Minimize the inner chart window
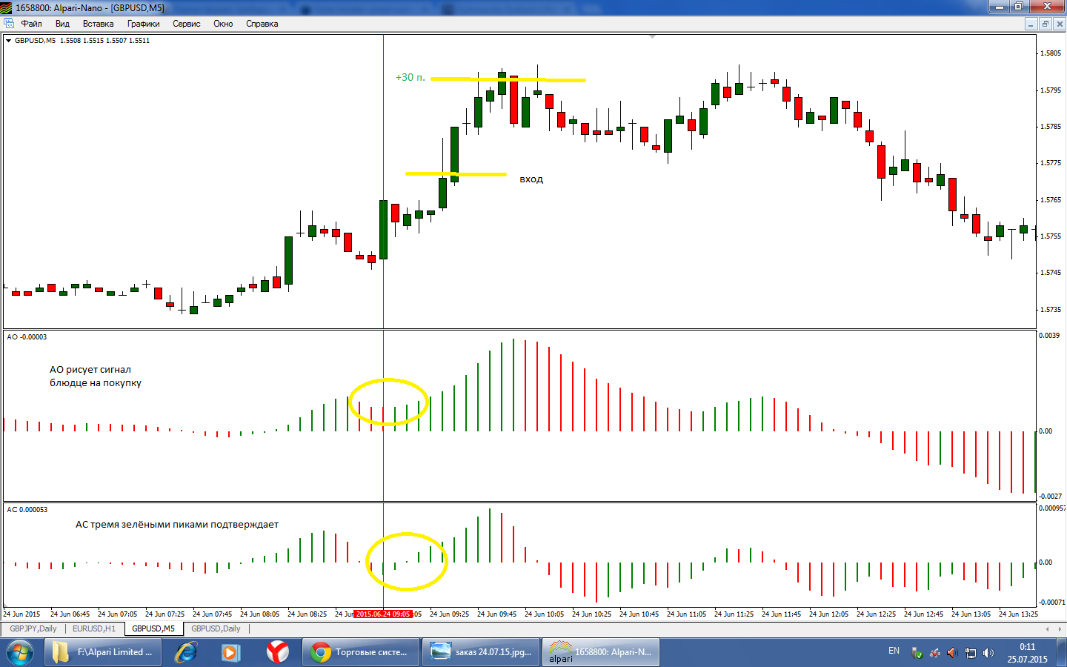The image size is (1067, 667). [1031, 24]
